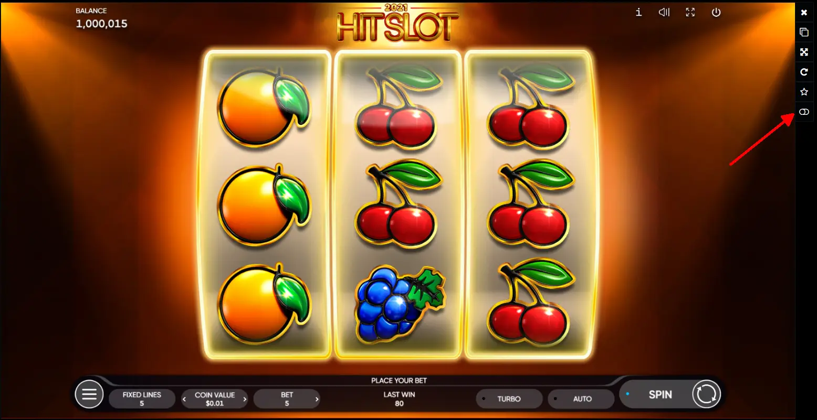
Task: Click the SPIN button
Action: [x=660, y=394]
